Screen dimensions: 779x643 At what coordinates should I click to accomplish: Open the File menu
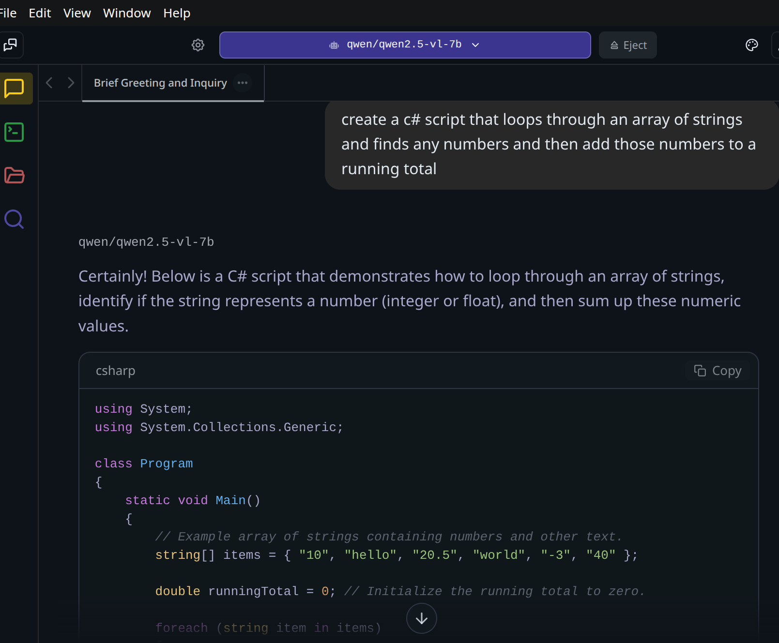tap(8, 13)
